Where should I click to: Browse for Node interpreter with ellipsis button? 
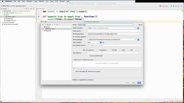(141, 28)
